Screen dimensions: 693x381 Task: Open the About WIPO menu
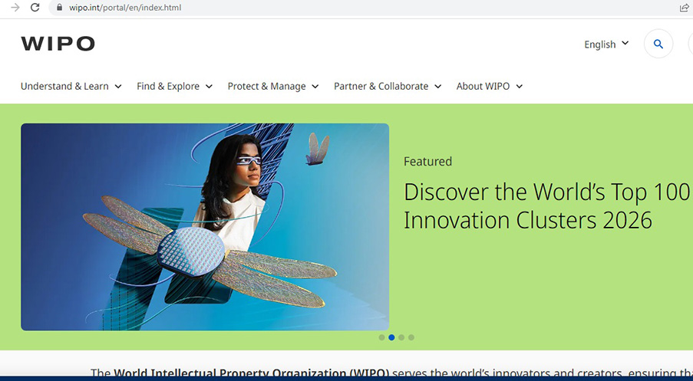pyautogui.click(x=483, y=86)
